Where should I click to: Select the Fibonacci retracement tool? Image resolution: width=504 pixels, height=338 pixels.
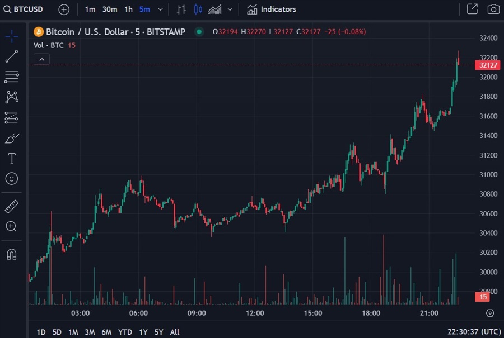tap(12, 77)
